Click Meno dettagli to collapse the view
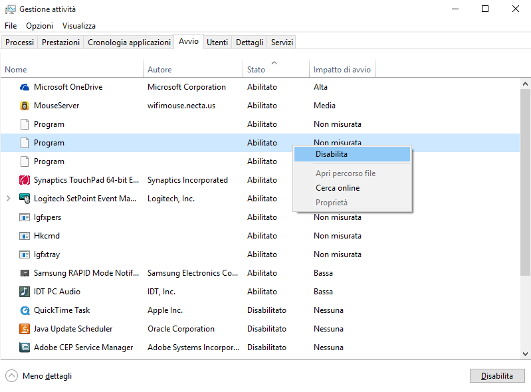Image resolution: width=531 pixels, height=392 pixels. point(47,376)
